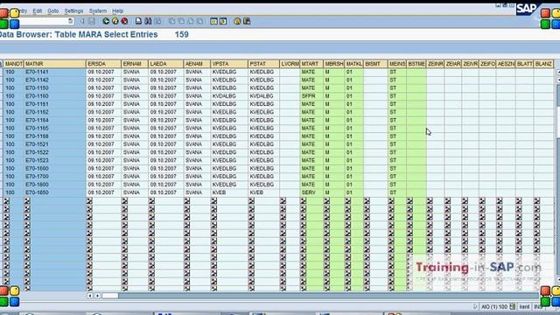Click the horizontal scrollbar left arrow
This screenshot has width=560, height=315.
[90, 296]
